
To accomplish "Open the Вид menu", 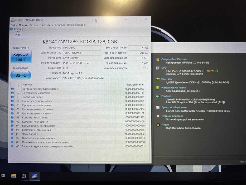I will click(43, 25).
